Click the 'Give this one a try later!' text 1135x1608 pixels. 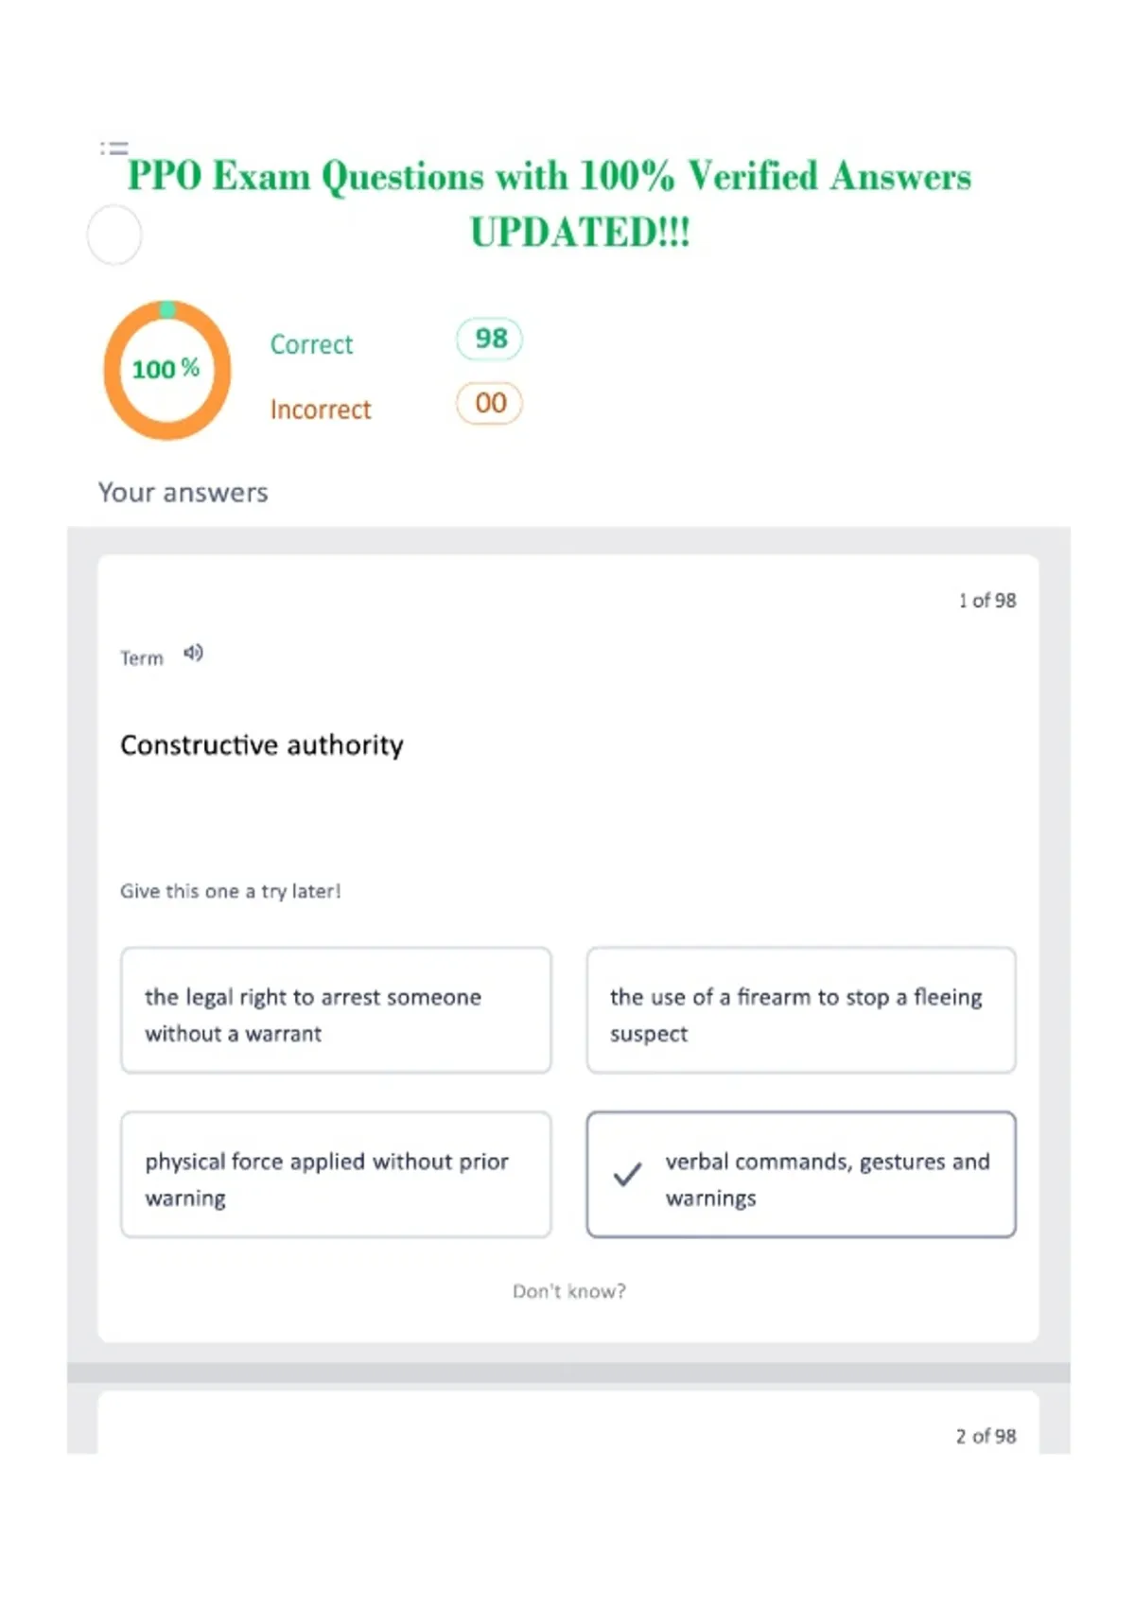(x=231, y=891)
